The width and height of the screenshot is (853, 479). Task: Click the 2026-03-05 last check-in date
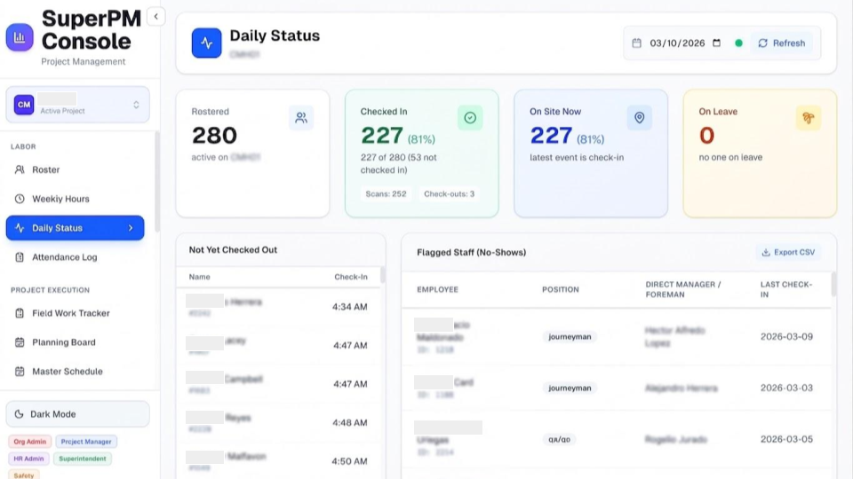(x=786, y=439)
